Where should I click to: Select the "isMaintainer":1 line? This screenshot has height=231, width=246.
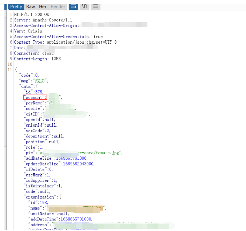click(x=43, y=186)
